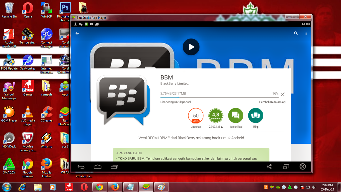Viewport: 341px width, 192px height.
Task: Play the BBM promo video
Action: (x=191, y=47)
